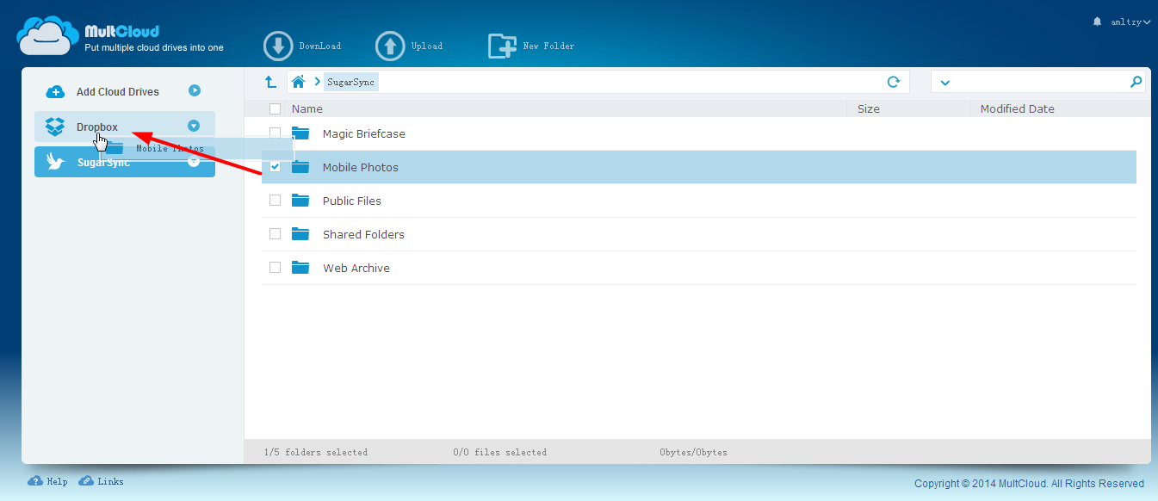1158x501 pixels.
Task: Click the Download arrow icon
Action: (278, 46)
